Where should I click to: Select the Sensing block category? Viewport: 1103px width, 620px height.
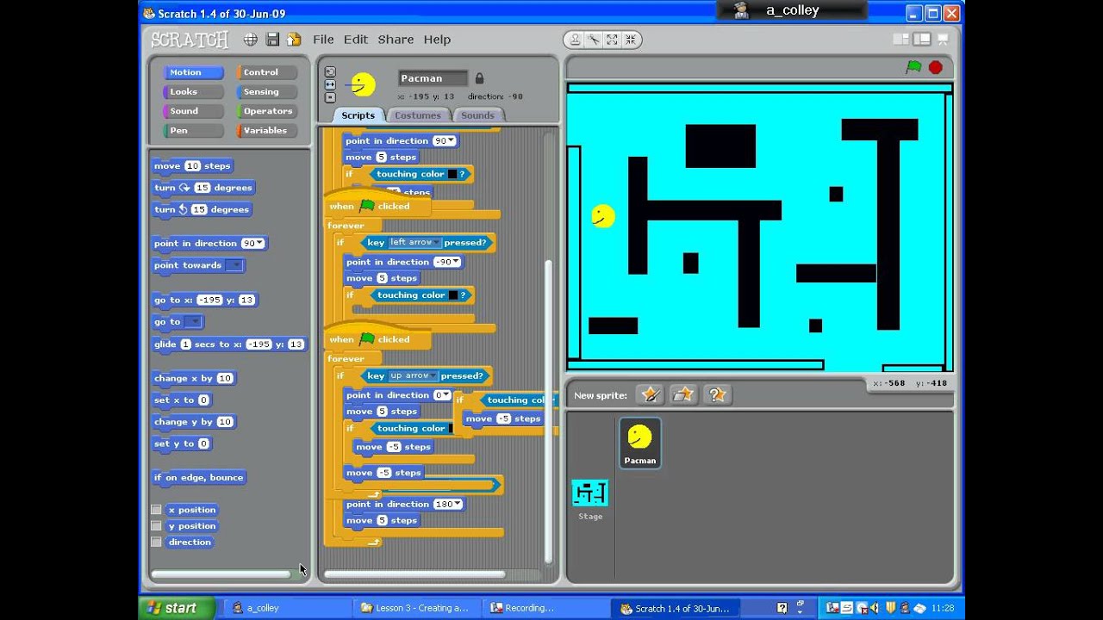tap(266, 91)
